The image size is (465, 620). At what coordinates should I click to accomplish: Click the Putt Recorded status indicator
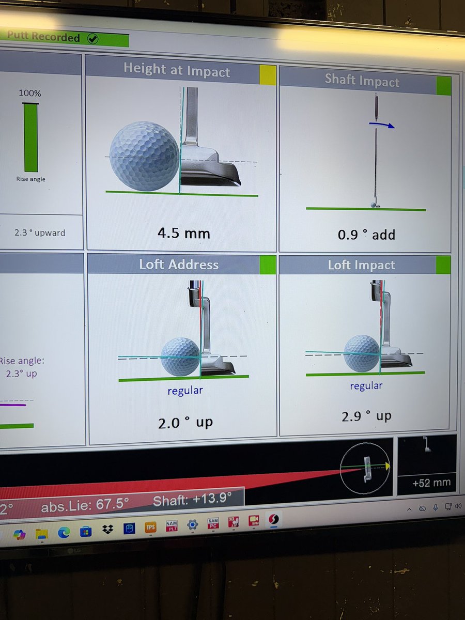point(64,38)
